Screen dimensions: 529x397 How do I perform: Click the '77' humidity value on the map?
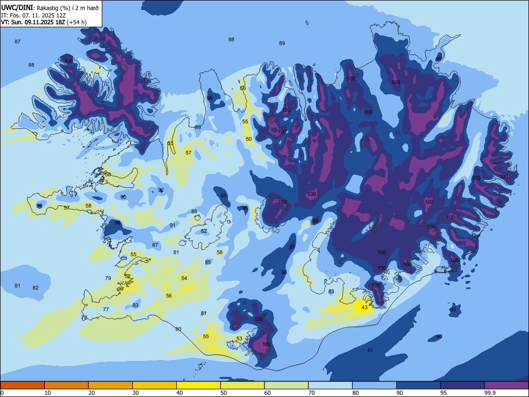coord(106,309)
